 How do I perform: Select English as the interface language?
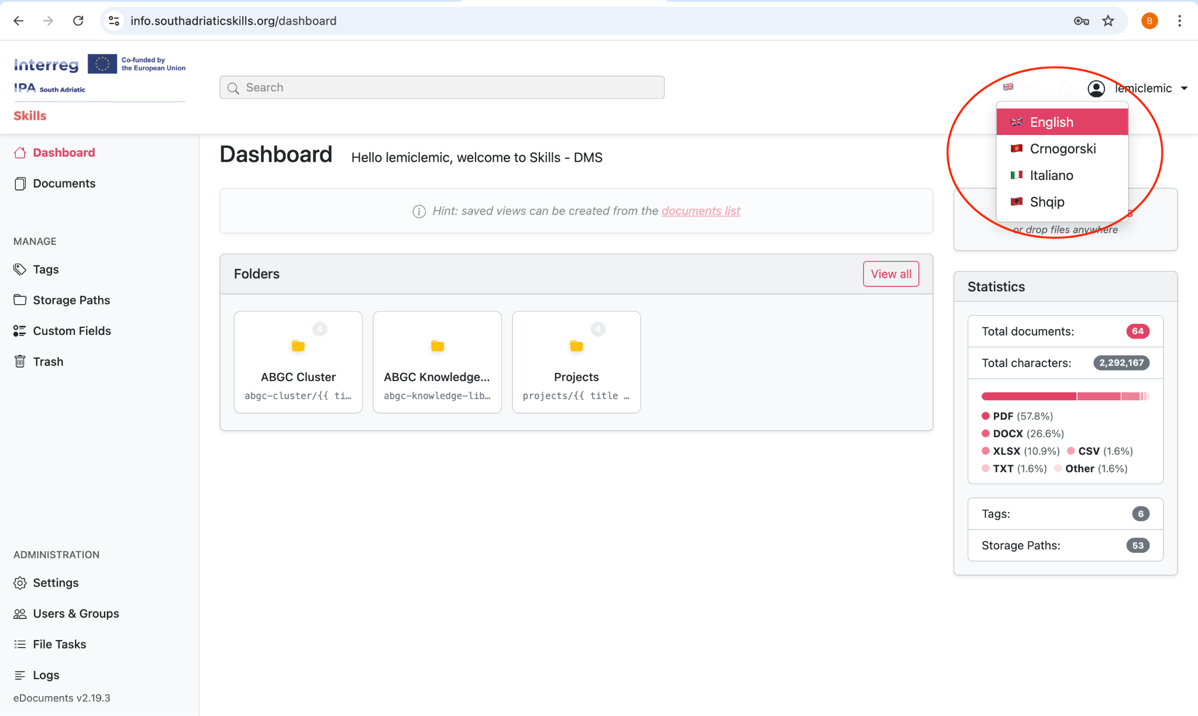coord(1051,122)
